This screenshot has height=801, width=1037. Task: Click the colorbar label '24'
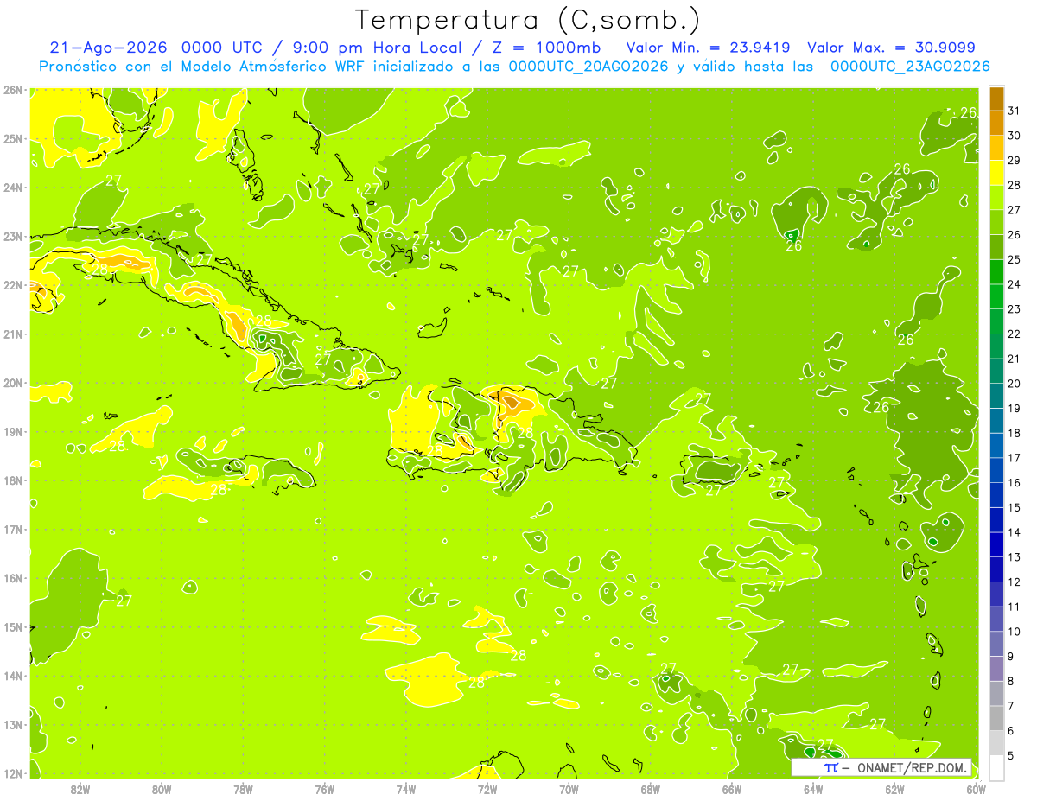click(1015, 284)
